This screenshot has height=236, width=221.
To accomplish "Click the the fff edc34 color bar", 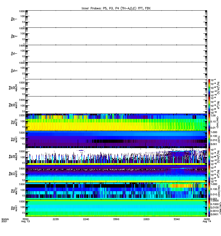I will click(209, 157).
